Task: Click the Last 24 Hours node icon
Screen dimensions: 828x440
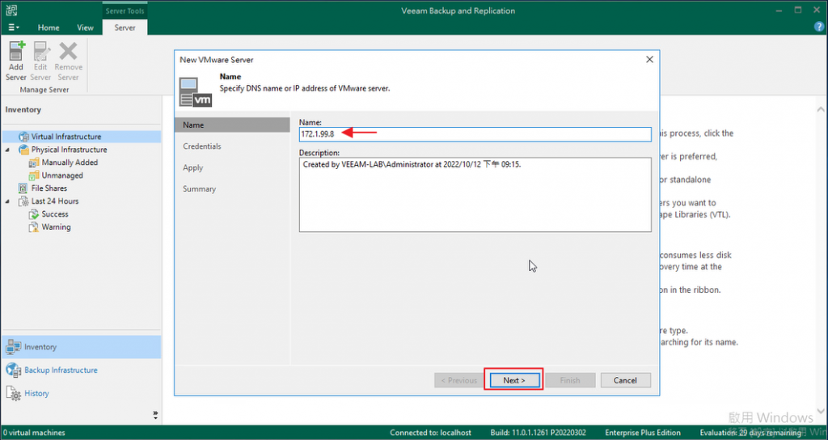Action: click(x=23, y=201)
